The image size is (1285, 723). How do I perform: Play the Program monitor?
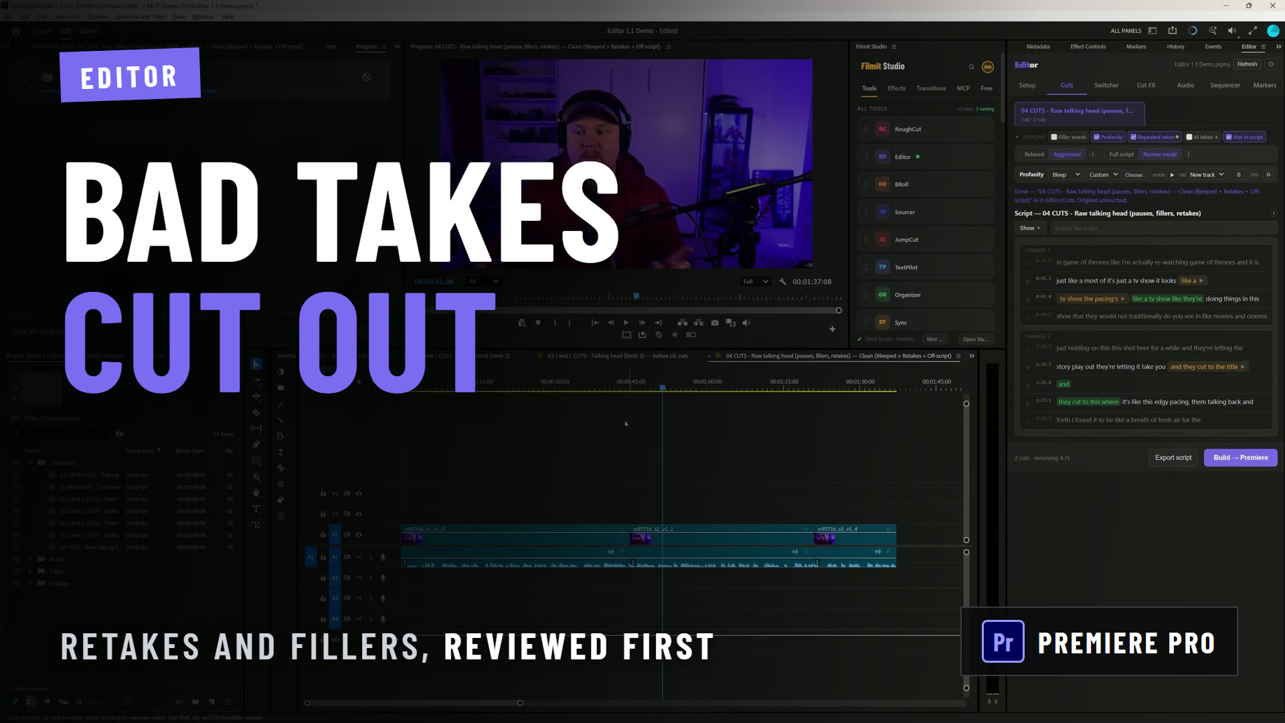626,323
